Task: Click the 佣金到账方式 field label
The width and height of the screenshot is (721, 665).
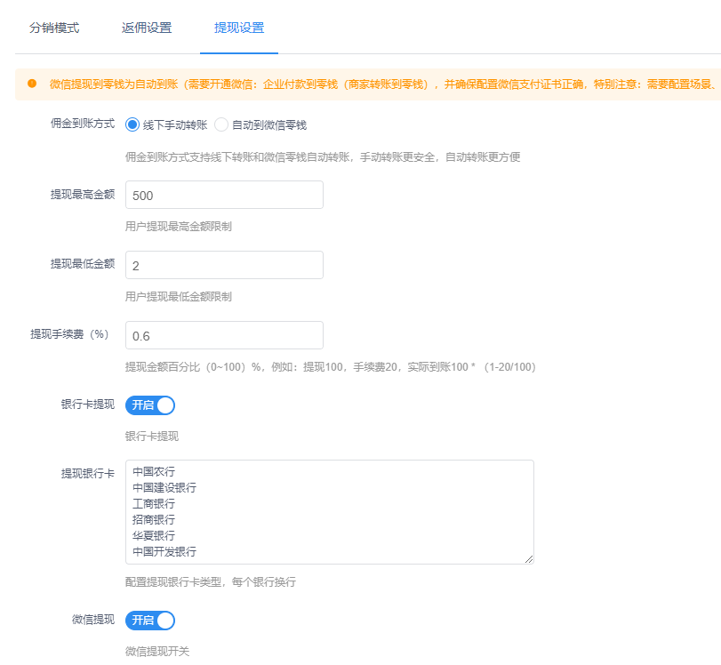Action: click(83, 124)
